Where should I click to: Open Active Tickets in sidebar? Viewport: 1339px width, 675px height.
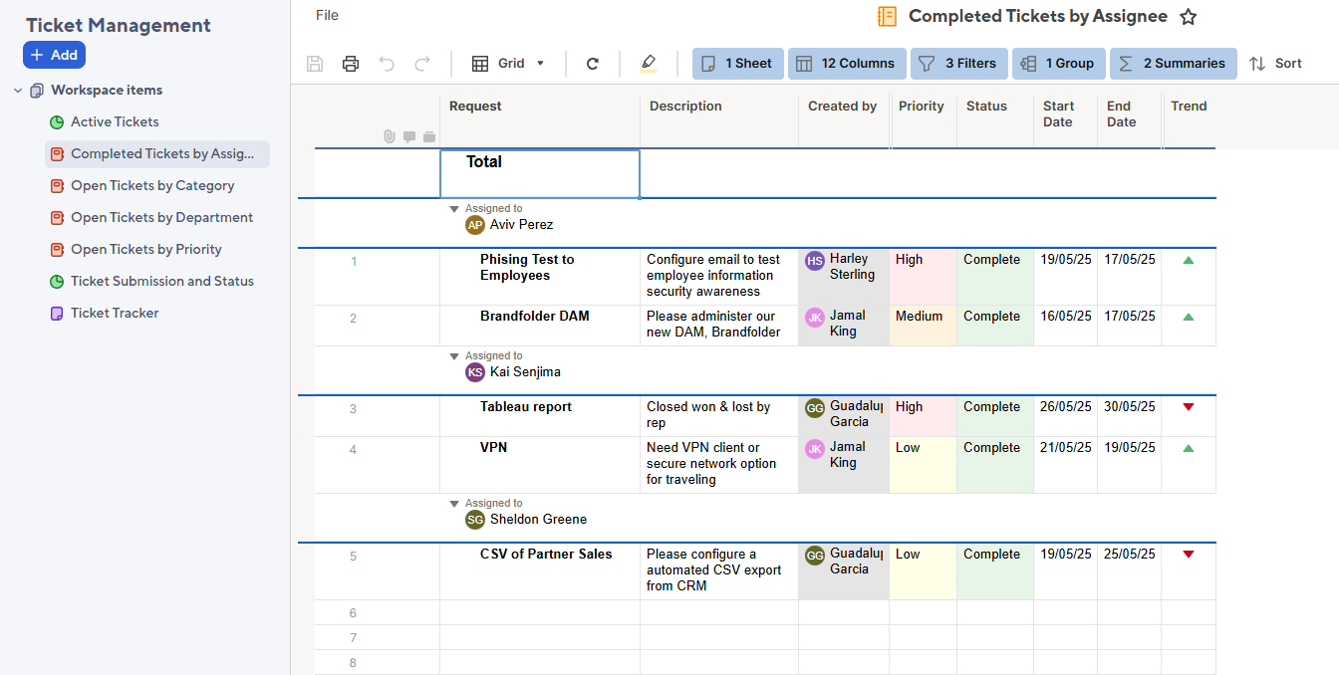point(115,122)
